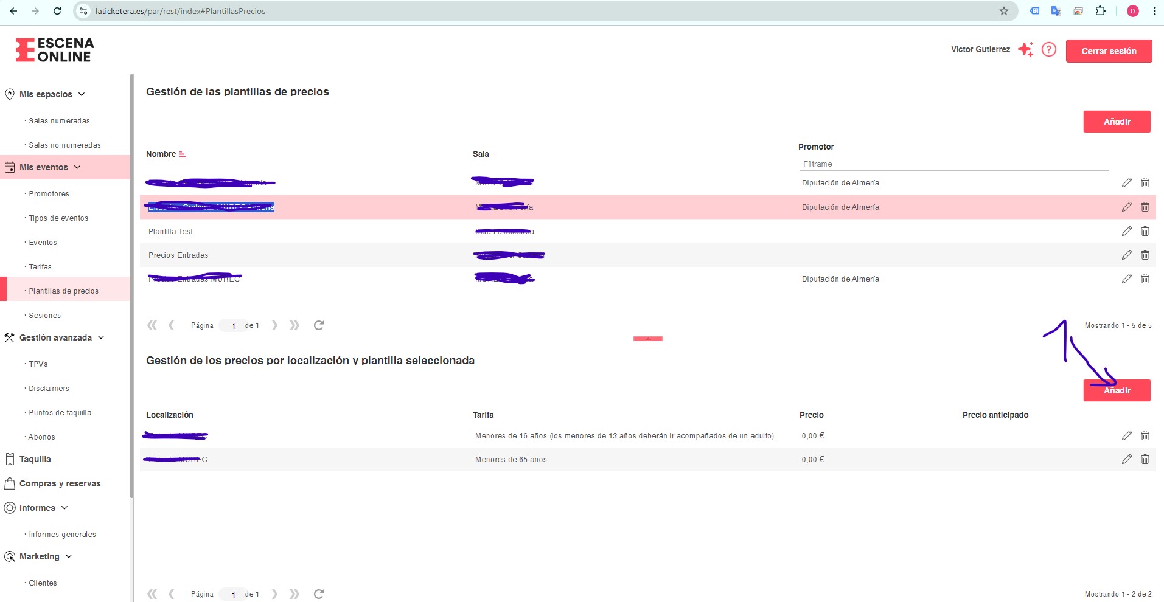Go to first page of templates list
The image size is (1164, 602).
point(152,325)
